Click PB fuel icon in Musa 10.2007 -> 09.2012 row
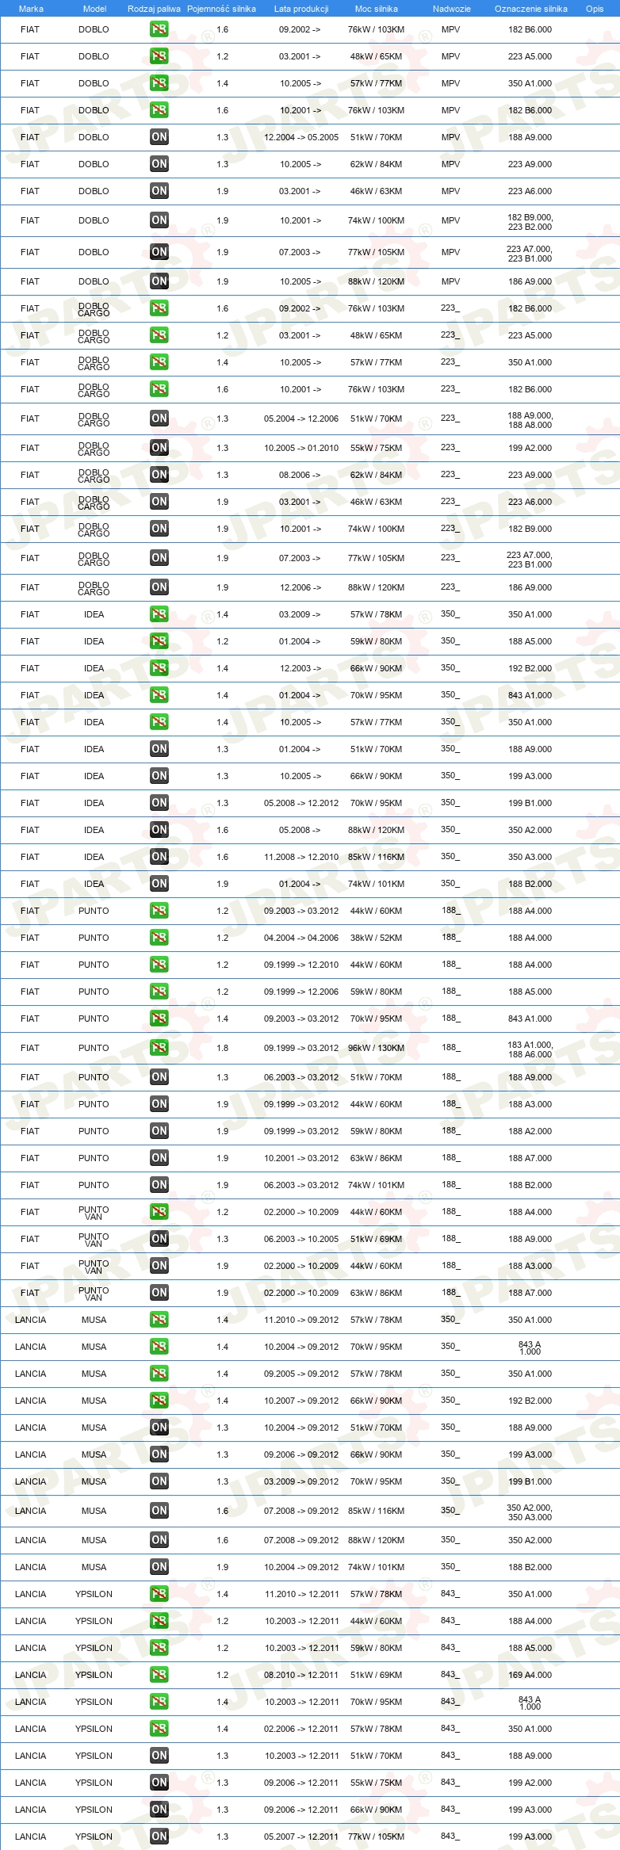The height and width of the screenshot is (1850, 620). pyautogui.click(x=159, y=1401)
